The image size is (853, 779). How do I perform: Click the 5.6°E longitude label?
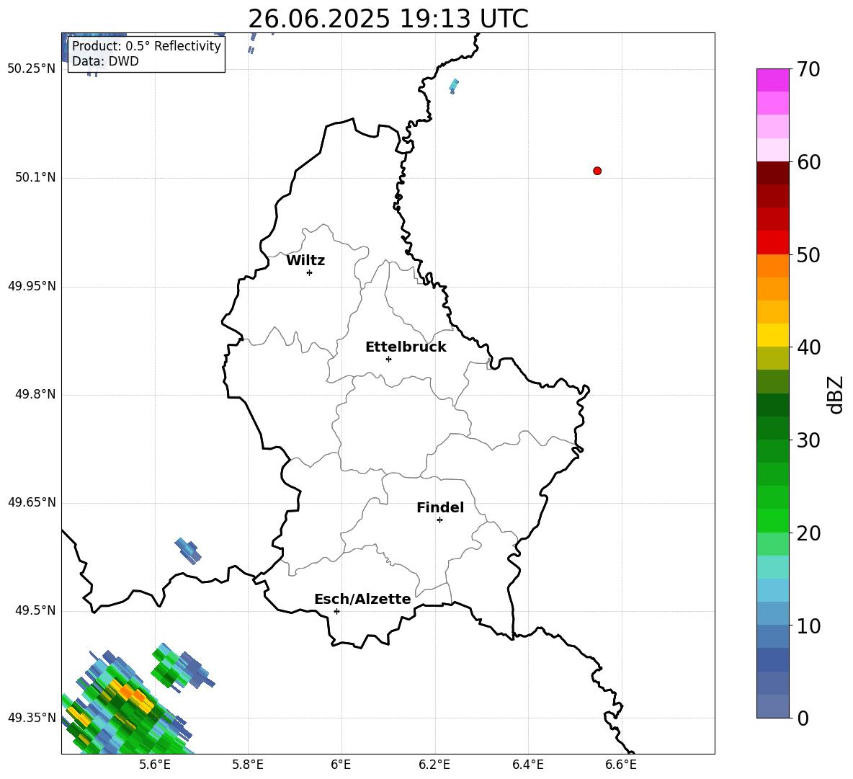point(155,765)
